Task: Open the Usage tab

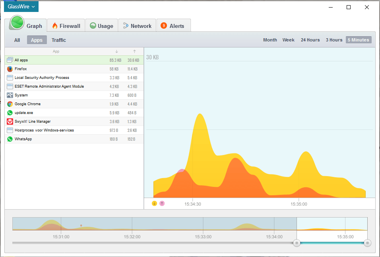Action: (x=101, y=26)
